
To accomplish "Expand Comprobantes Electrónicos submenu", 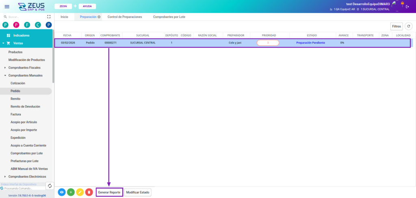I will (x=5, y=176).
